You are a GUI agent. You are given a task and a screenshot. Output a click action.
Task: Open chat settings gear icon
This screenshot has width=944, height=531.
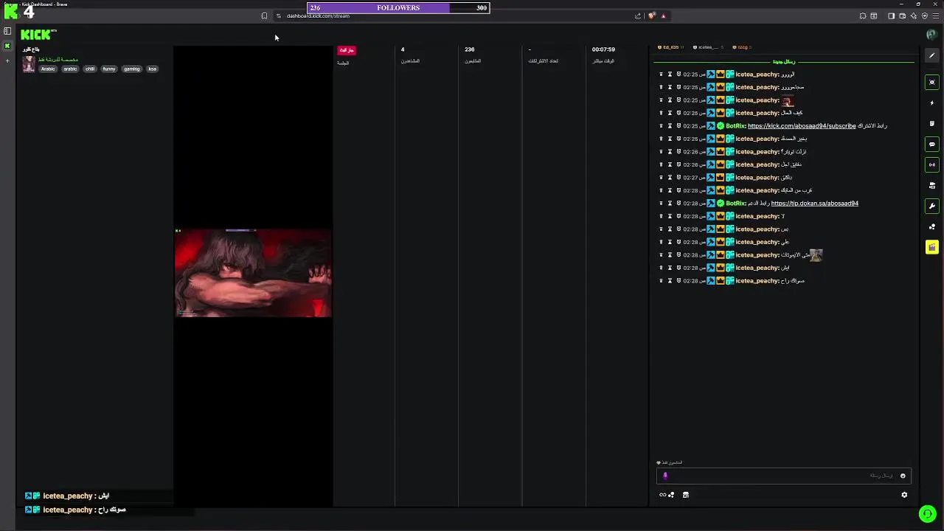904,495
